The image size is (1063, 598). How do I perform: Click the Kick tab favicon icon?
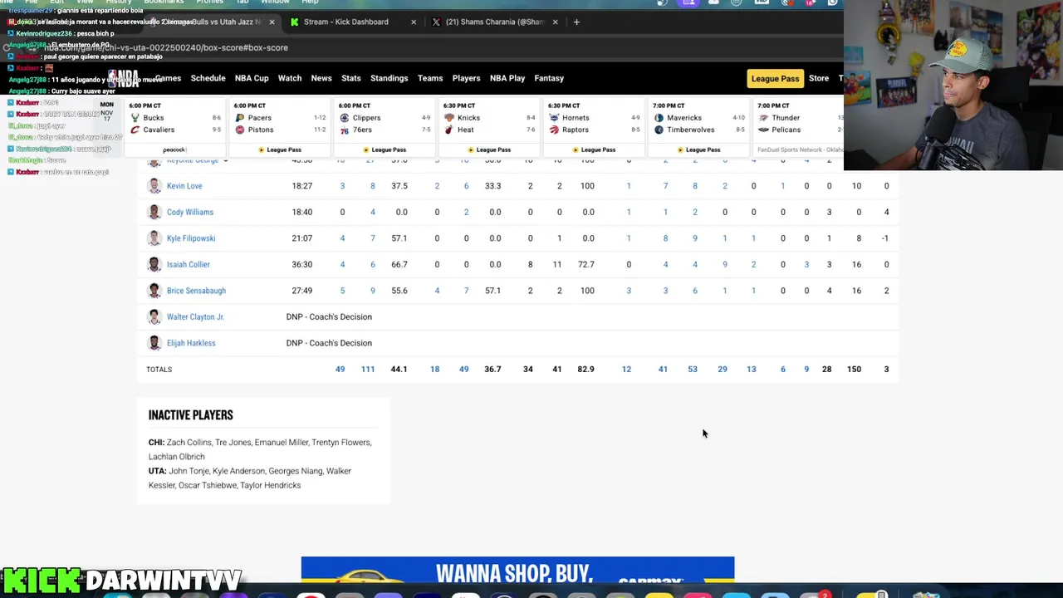tap(294, 22)
